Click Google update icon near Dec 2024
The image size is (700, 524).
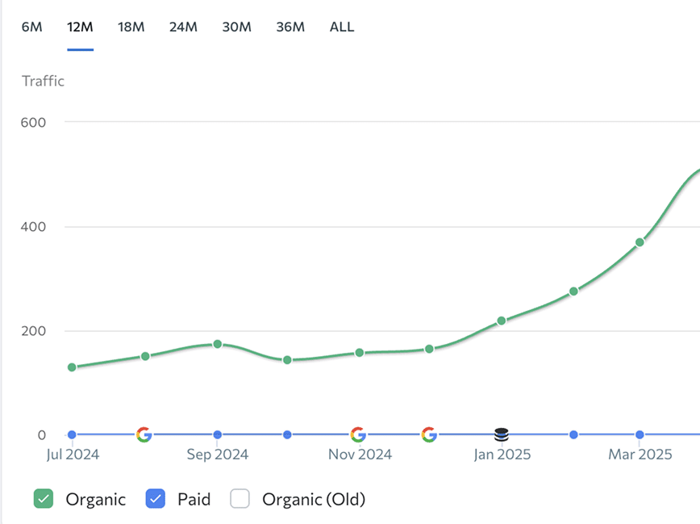pyautogui.click(x=429, y=434)
